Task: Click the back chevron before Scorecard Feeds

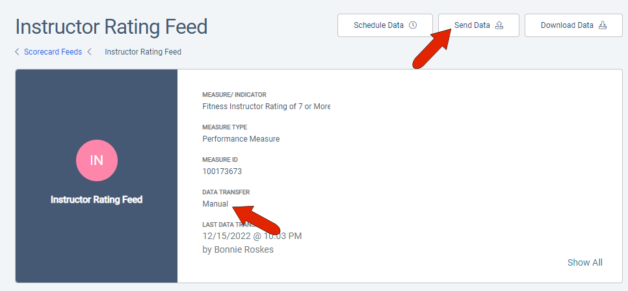Action: click(x=17, y=51)
